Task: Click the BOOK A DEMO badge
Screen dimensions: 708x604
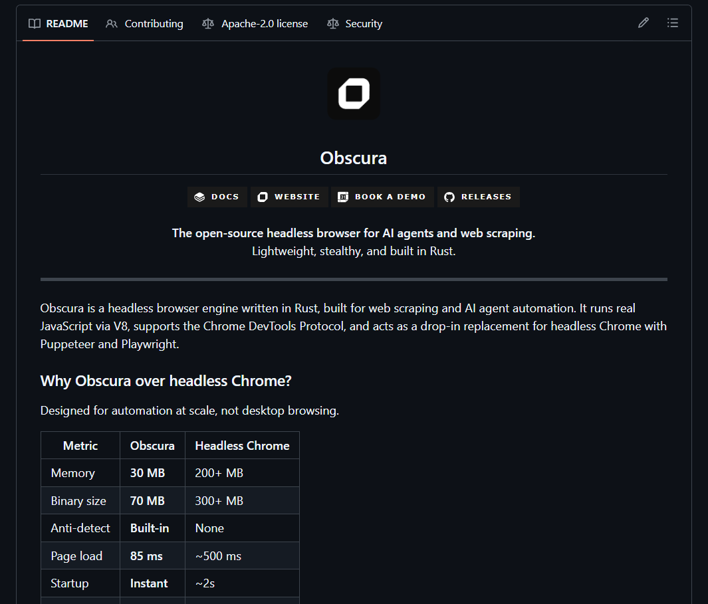Action: (x=382, y=197)
